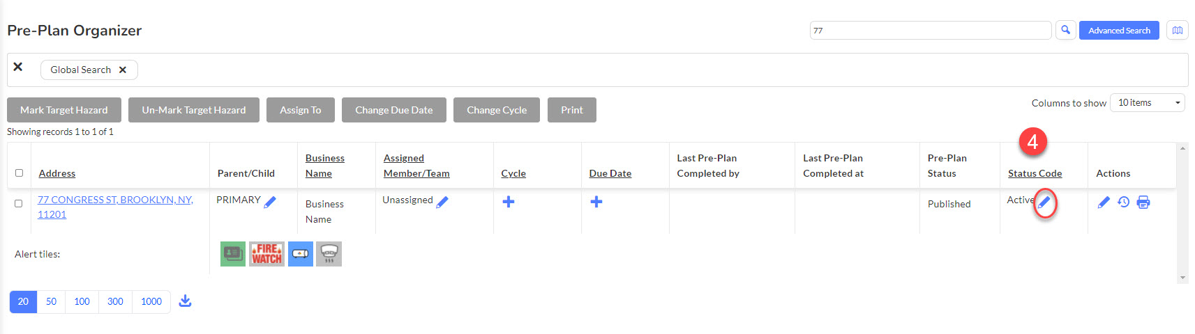Screen dimensions: 1195x334
Task: Add a Cycle using plus icon
Action: [x=509, y=202]
